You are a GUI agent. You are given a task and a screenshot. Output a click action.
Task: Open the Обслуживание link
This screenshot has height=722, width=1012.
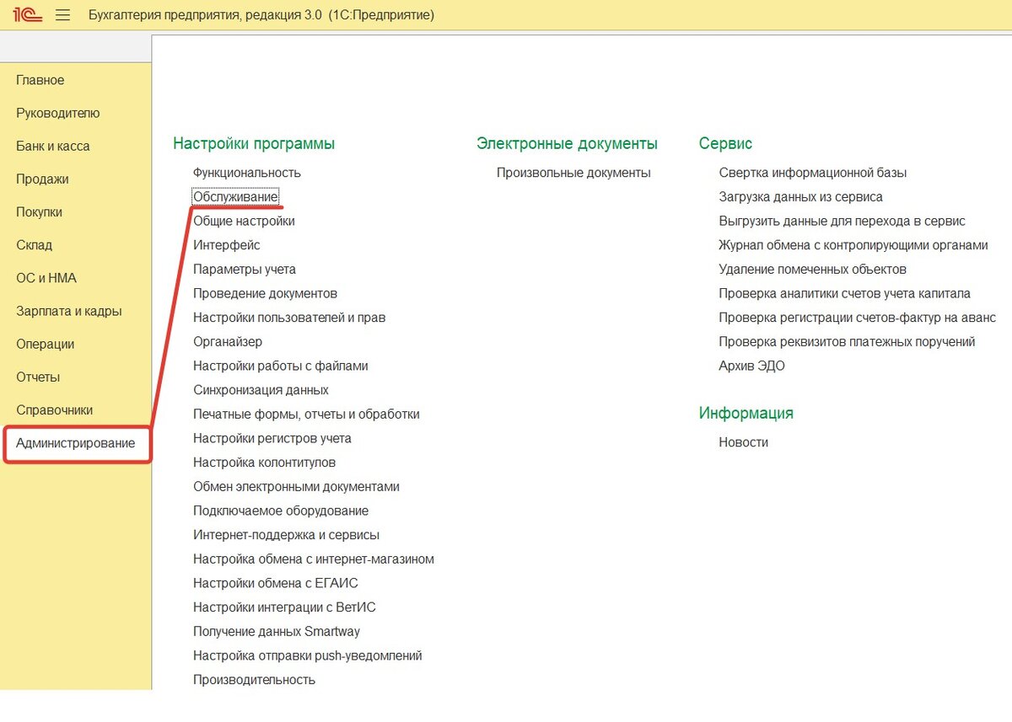click(x=235, y=196)
